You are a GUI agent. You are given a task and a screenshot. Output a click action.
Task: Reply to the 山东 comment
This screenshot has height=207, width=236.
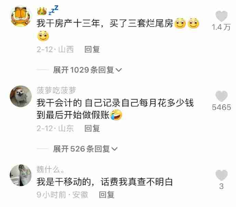tap(92, 129)
